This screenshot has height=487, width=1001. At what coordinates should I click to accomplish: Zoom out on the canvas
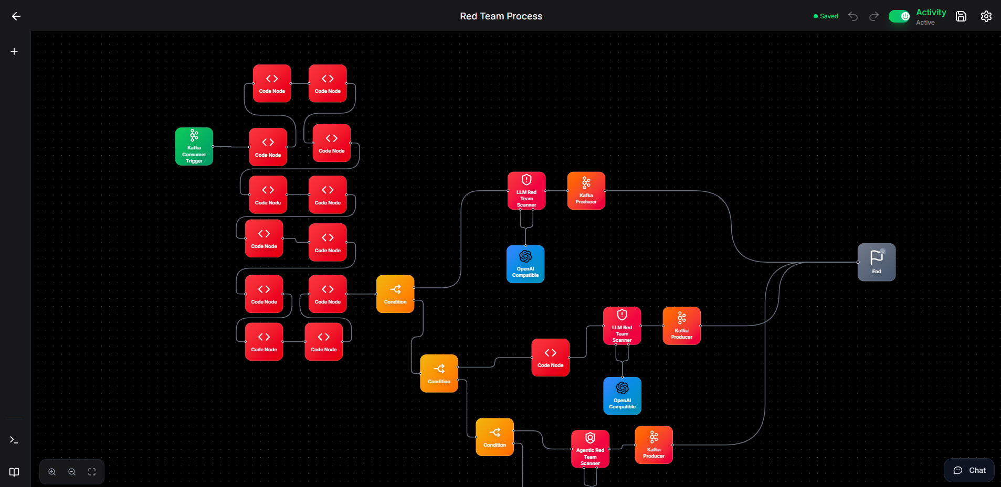coord(72,472)
